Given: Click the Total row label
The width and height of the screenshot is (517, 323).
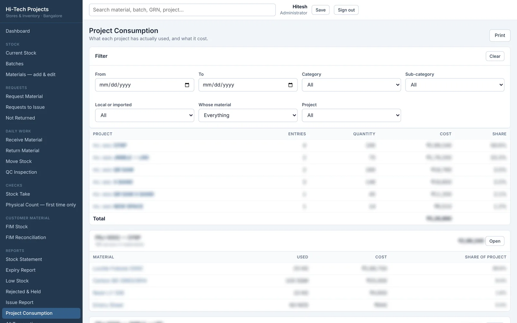Looking at the screenshot, I should (99, 219).
